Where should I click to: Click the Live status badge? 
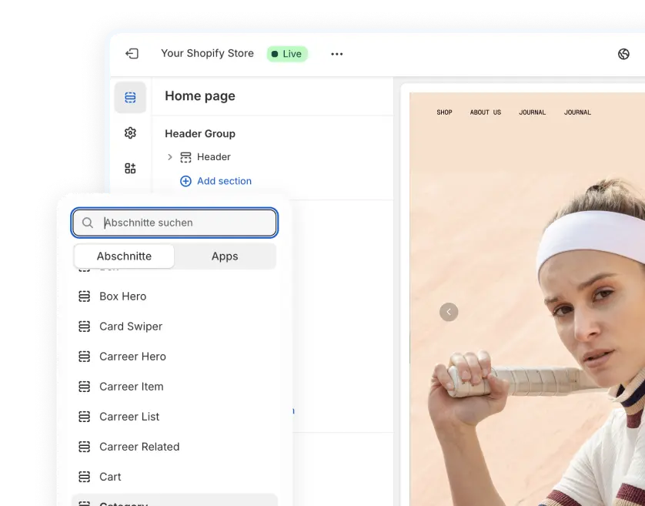click(x=287, y=54)
